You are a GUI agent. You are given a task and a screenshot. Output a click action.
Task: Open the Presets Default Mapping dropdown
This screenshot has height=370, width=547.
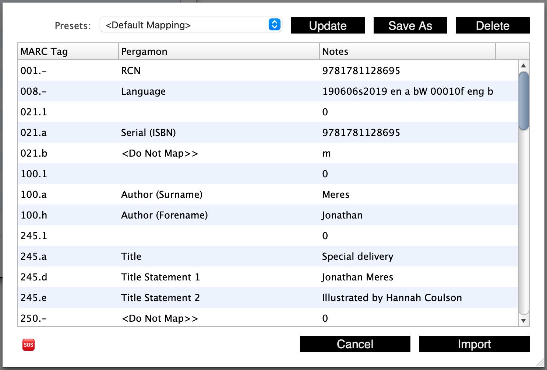point(191,25)
